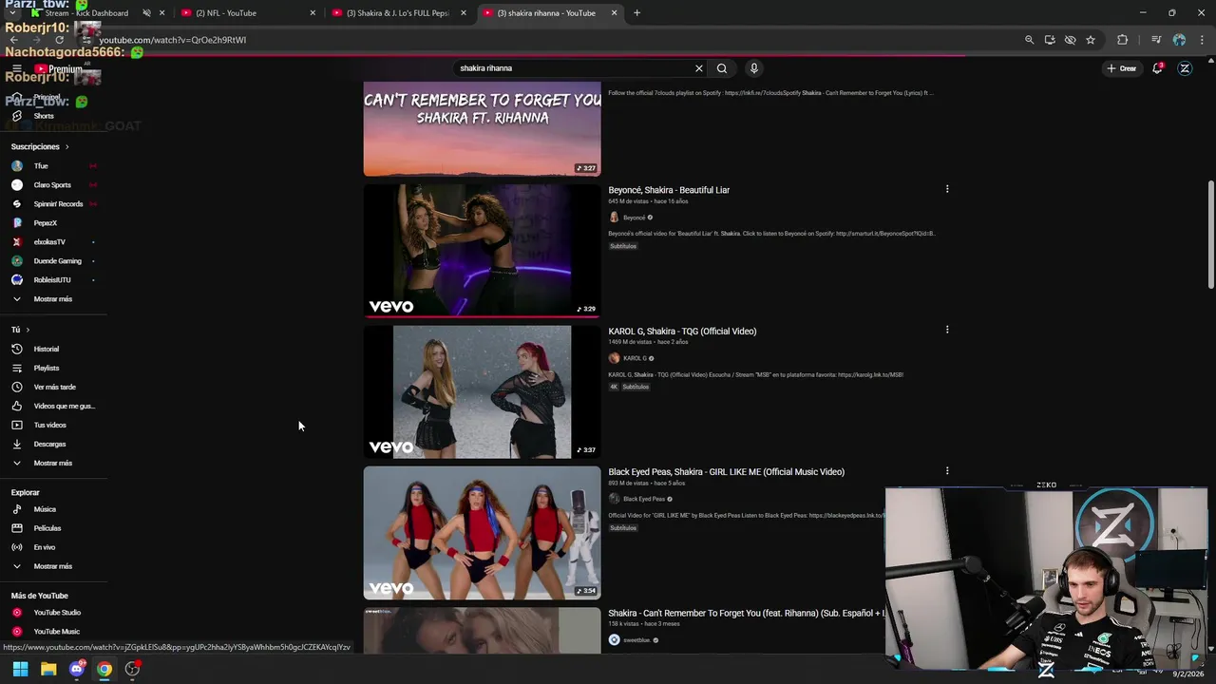Play TQG video thumbnail
Viewport: 1216px width, 684px height.
[x=482, y=391]
